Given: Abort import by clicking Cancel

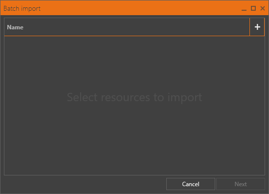Looking at the screenshot, I should pyautogui.click(x=191, y=184).
